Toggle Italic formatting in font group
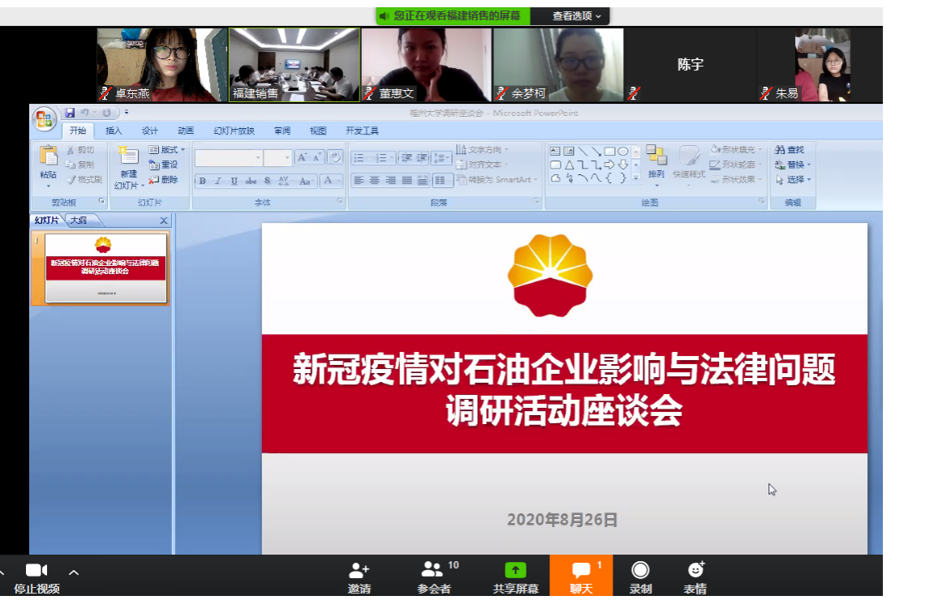 (217, 181)
